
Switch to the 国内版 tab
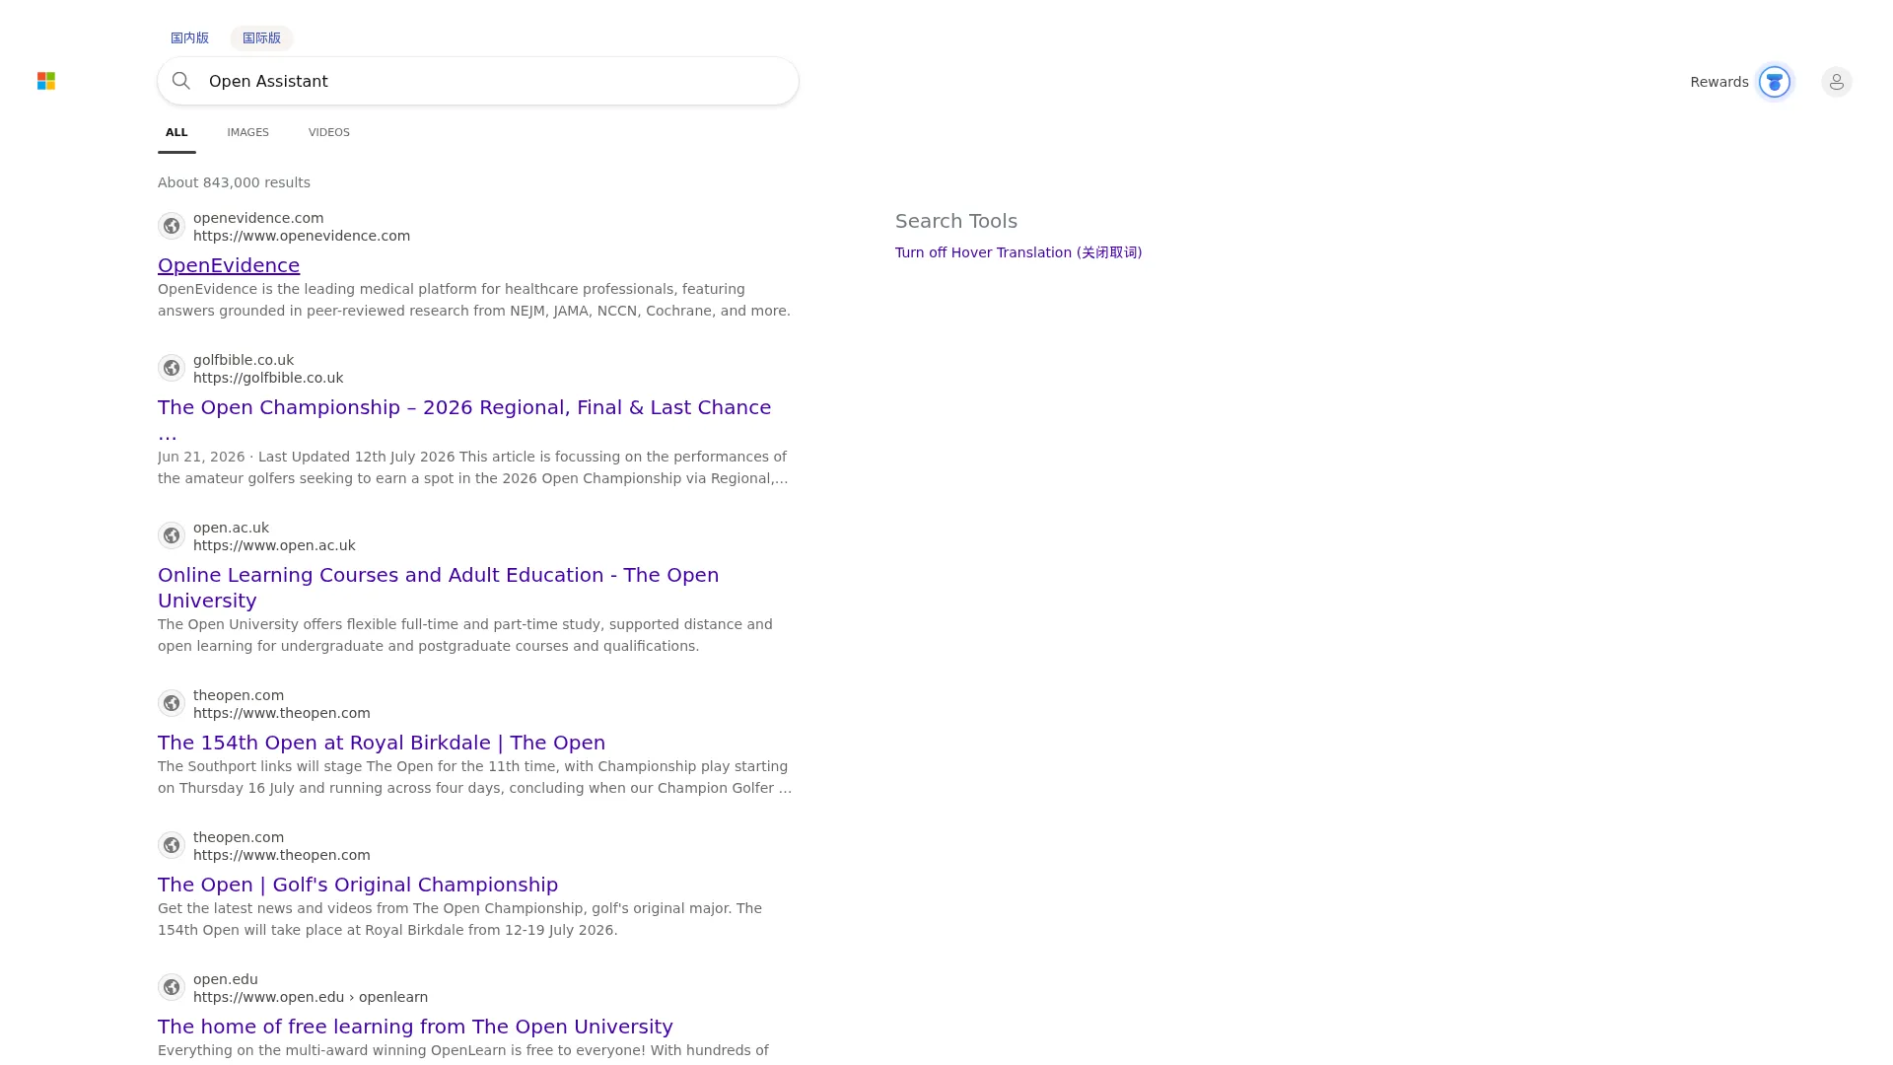click(x=189, y=37)
